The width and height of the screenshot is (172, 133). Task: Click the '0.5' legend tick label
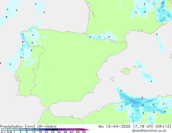[x=9, y=132]
